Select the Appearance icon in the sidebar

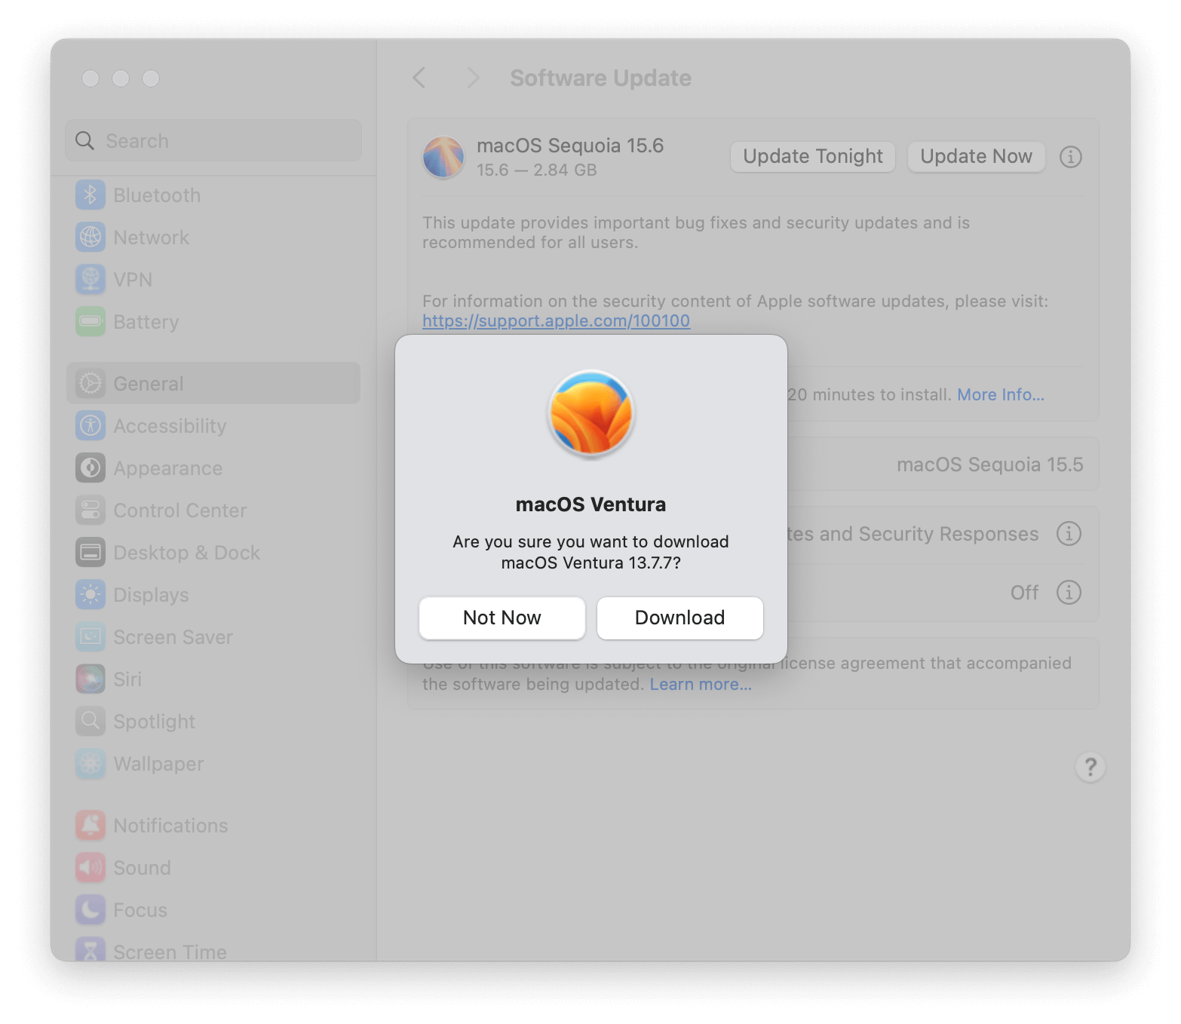click(x=90, y=468)
